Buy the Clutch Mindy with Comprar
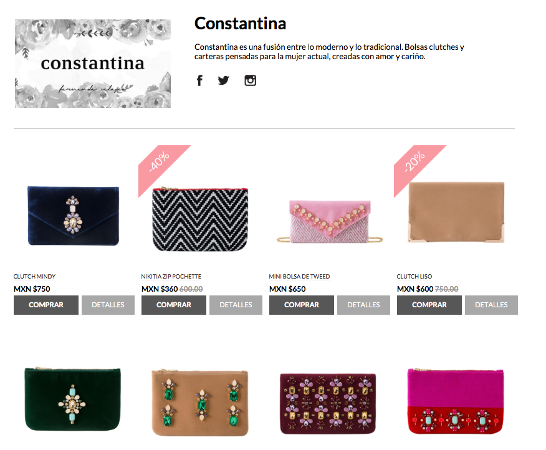 coord(46,305)
